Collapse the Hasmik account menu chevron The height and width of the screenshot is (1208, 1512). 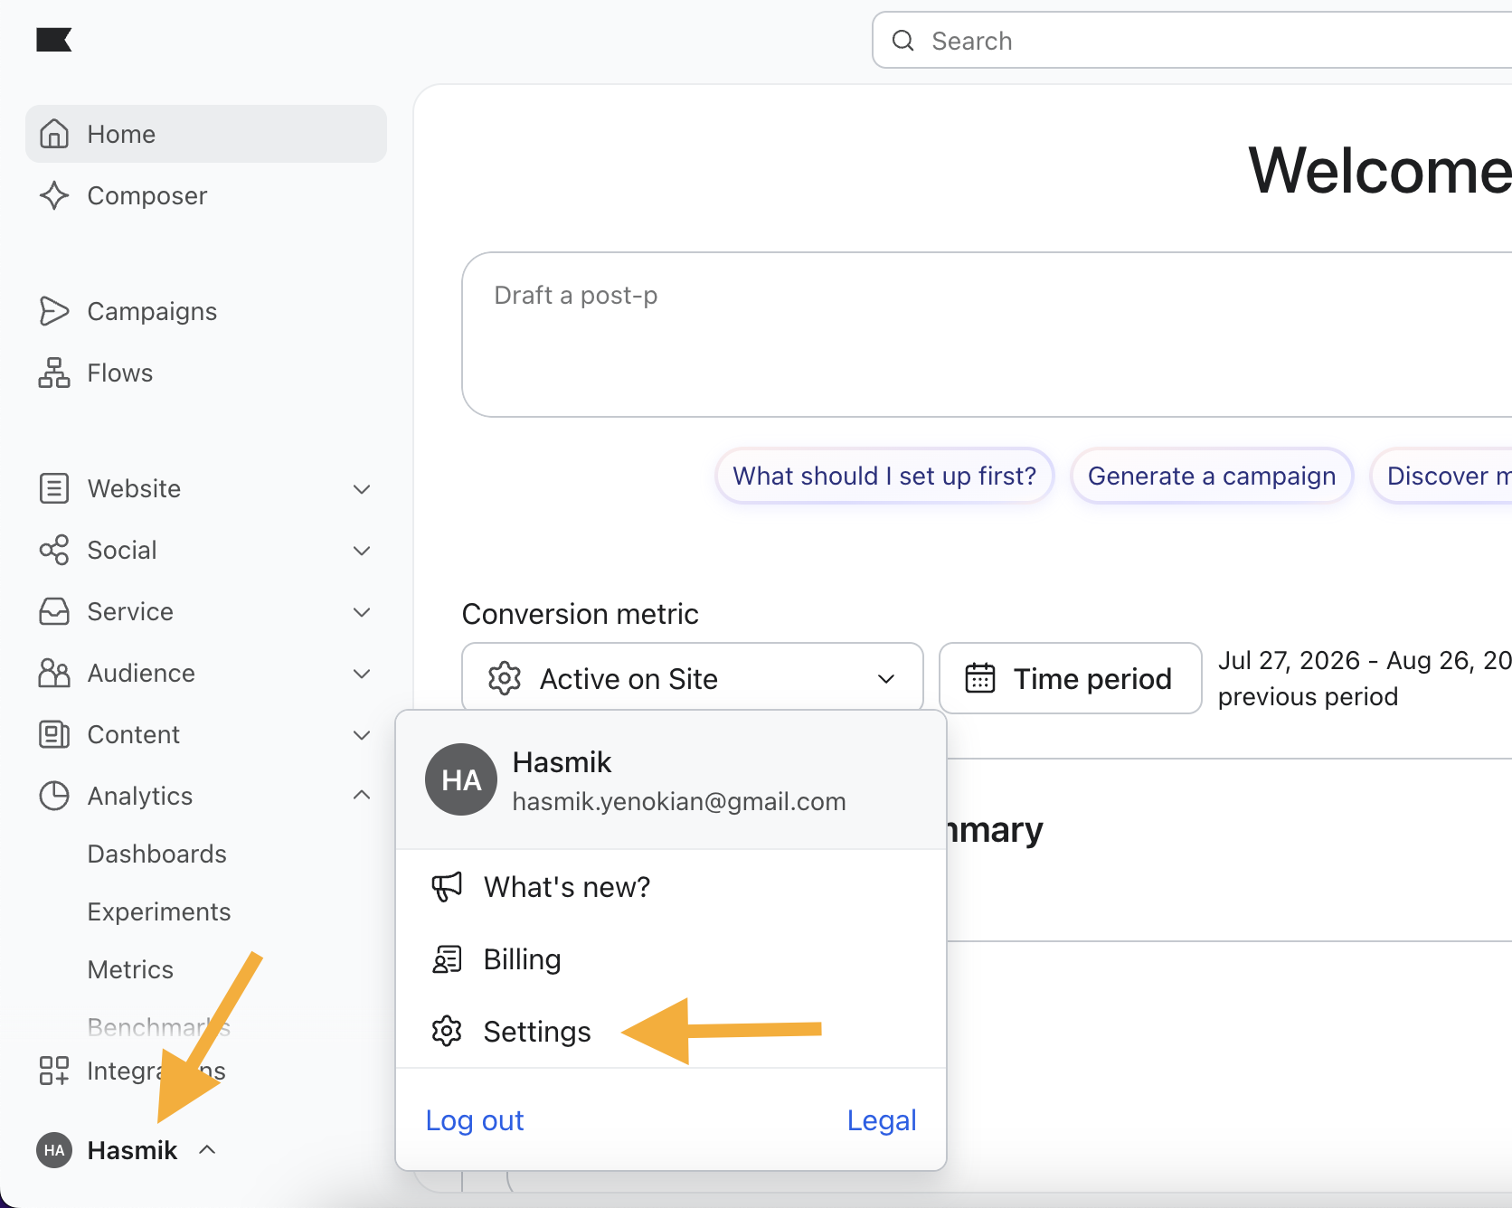coord(207,1149)
